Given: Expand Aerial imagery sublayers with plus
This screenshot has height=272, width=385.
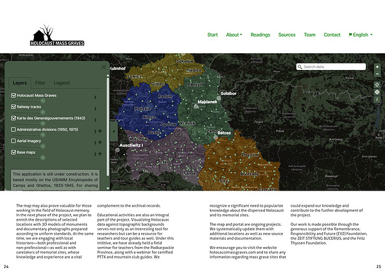Looking at the screenshot, I should [x=100, y=142].
